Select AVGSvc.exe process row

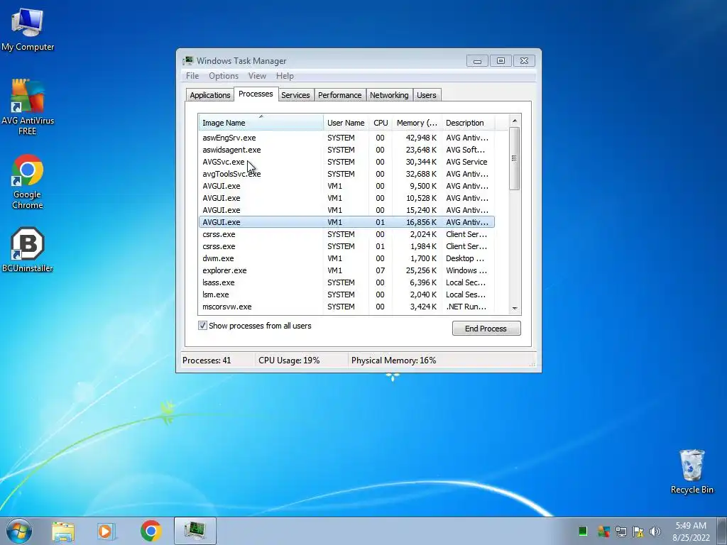[346, 162]
